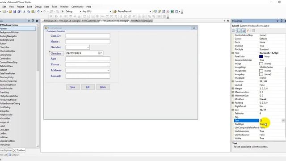Click the Paste clipboard icon in toolbar
This screenshot has width=286, height=161.
(x=33, y=12)
